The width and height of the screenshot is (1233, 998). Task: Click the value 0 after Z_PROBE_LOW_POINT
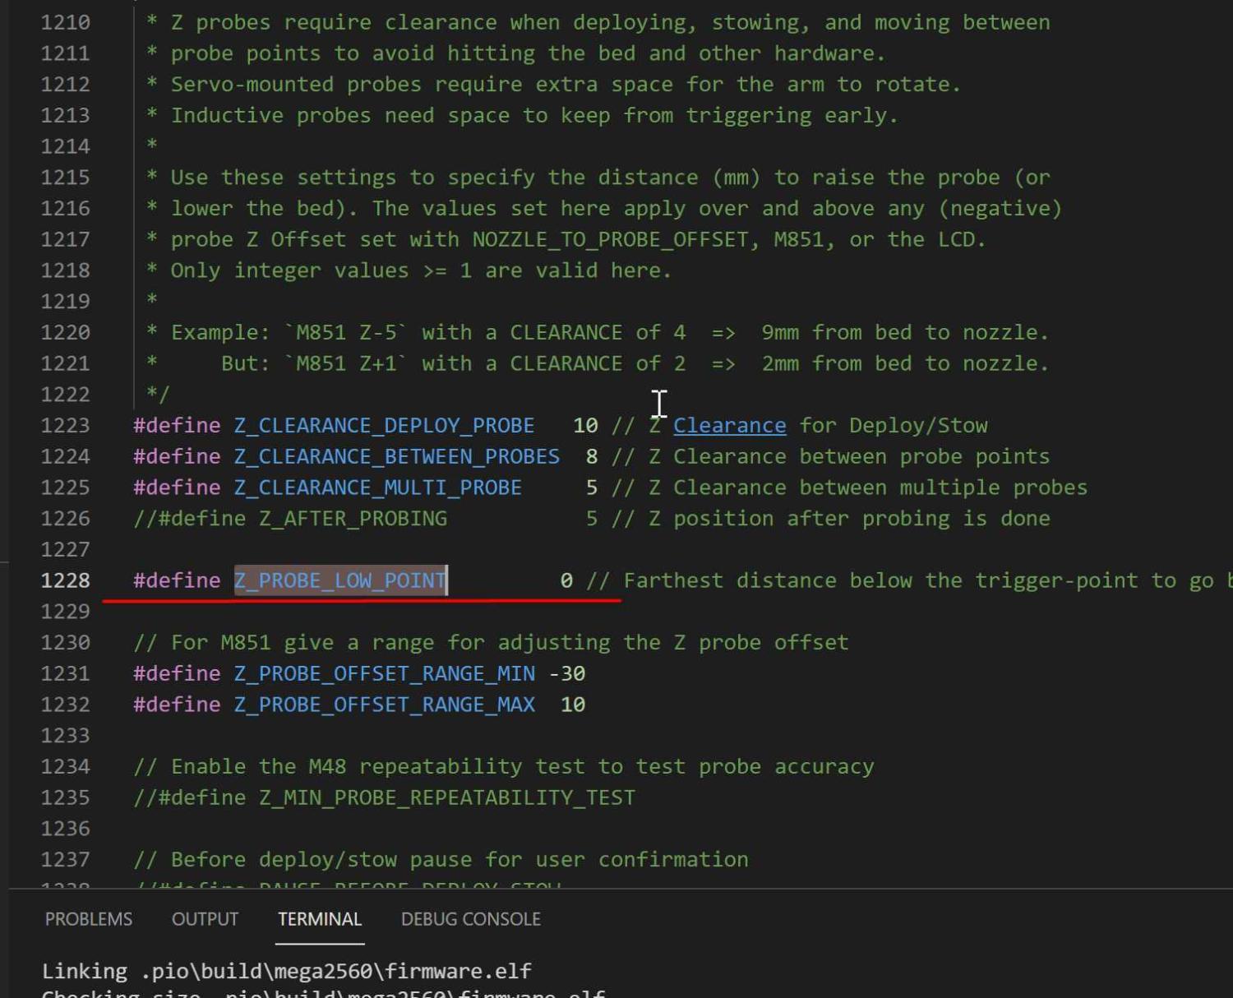(566, 580)
